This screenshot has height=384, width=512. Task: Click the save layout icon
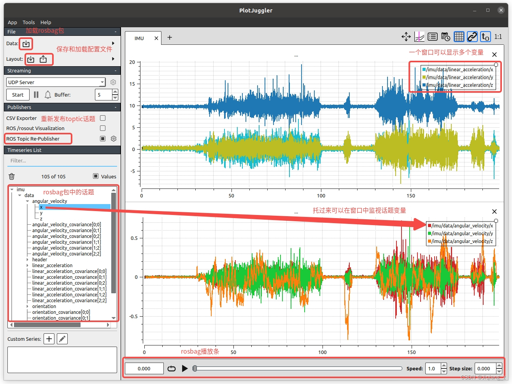coord(43,59)
